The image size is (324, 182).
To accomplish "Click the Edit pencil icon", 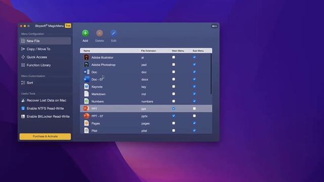I will pos(113,33).
